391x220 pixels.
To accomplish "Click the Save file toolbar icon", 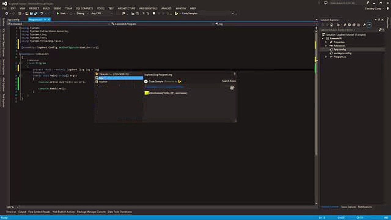I will tap(31, 13).
